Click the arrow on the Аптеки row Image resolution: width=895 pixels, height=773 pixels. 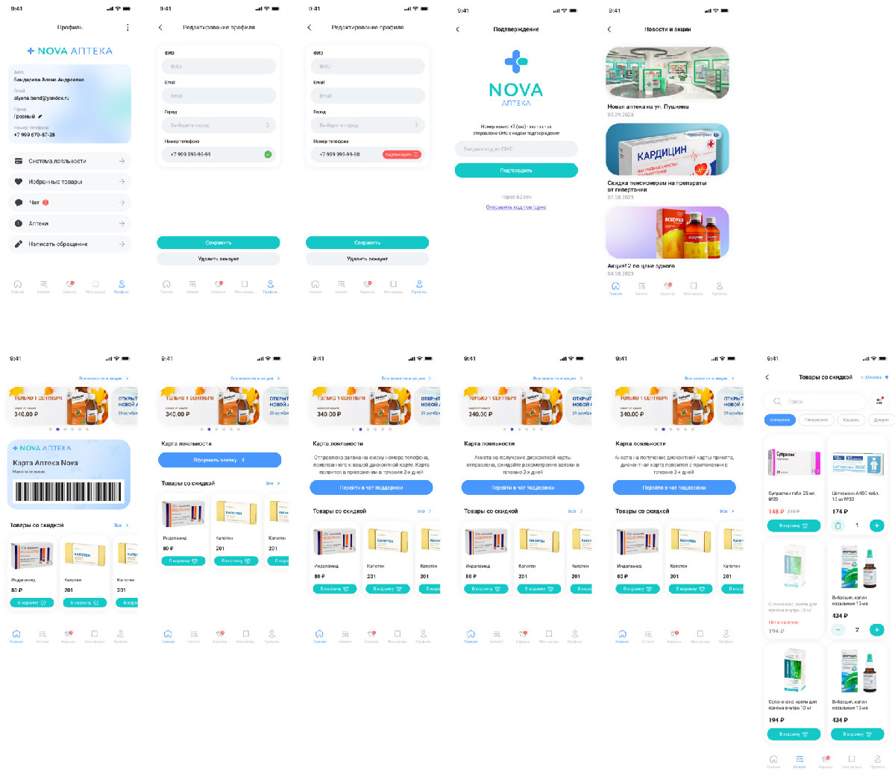(122, 224)
